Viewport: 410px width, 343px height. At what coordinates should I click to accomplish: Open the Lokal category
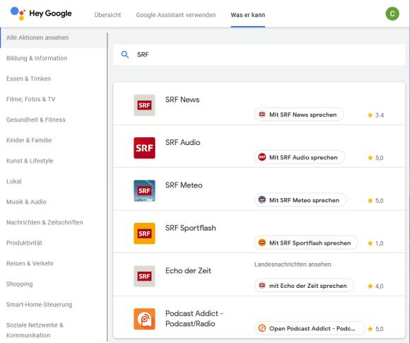[14, 181]
